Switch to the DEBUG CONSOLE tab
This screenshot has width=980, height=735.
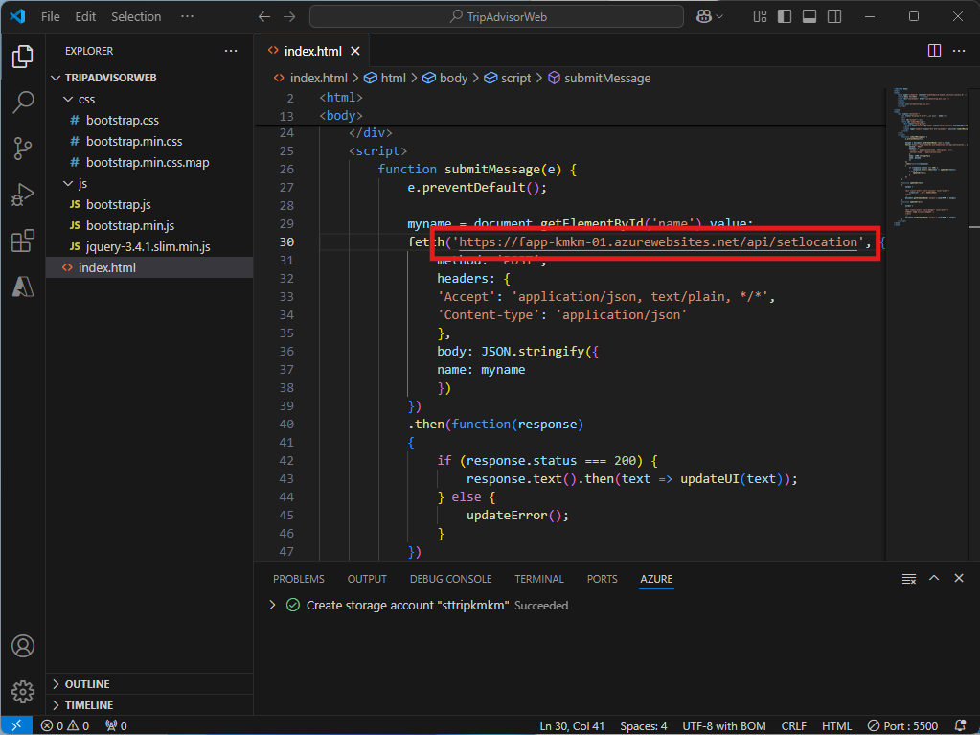pyautogui.click(x=450, y=579)
